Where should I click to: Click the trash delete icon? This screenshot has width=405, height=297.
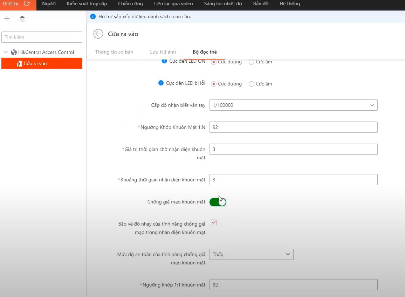pos(22,19)
